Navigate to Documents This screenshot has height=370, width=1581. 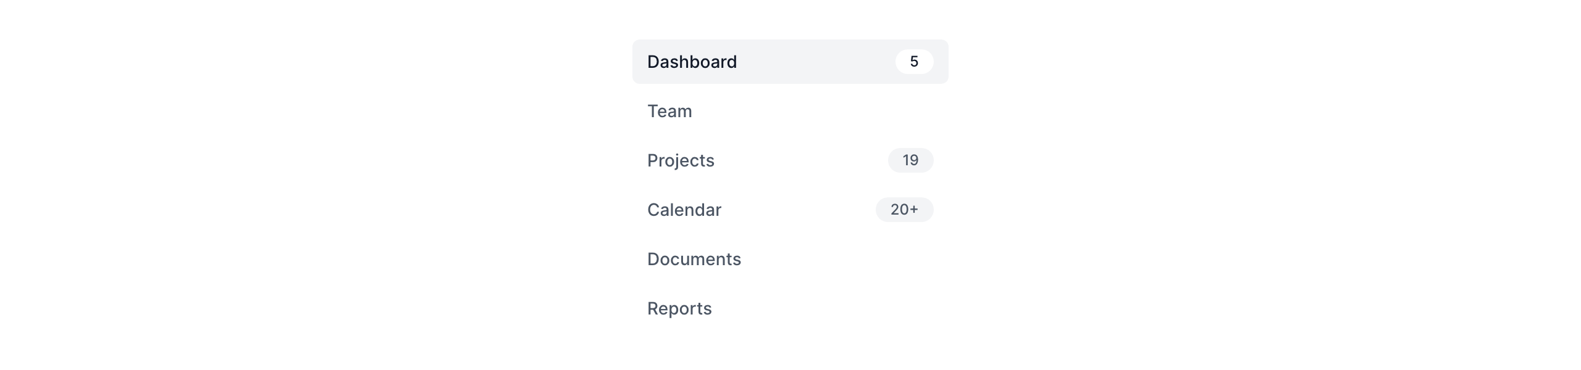tap(789, 259)
